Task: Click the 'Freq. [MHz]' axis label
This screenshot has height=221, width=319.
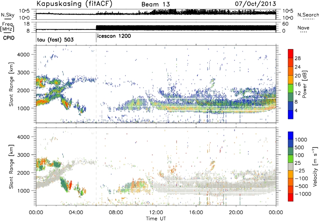Action: tap(8, 27)
